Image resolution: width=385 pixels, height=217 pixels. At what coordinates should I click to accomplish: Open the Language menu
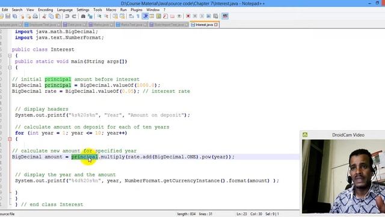65,10
